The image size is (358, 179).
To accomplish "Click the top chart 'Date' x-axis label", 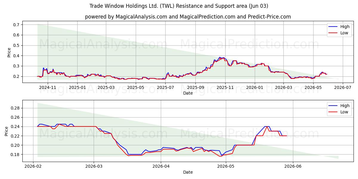I will [x=188, y=93].
